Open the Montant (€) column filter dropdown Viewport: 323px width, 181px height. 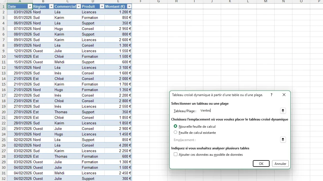click(x=129, y=7)
